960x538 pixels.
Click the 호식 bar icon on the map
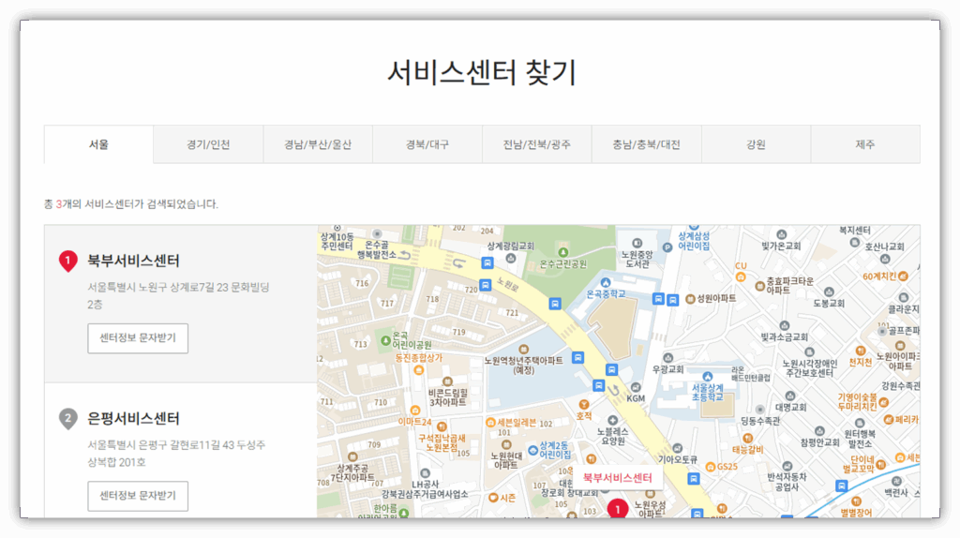click(x=584, y=405)
